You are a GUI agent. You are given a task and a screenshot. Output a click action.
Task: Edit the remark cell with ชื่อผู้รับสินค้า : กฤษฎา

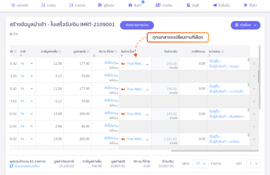click(x=228, y=64)
